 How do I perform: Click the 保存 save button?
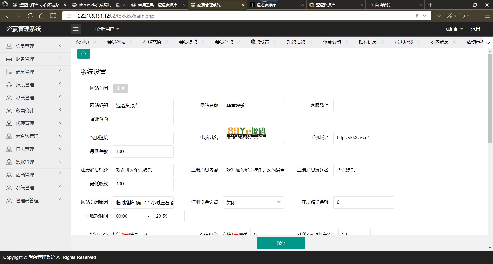[x=281, y=243]
